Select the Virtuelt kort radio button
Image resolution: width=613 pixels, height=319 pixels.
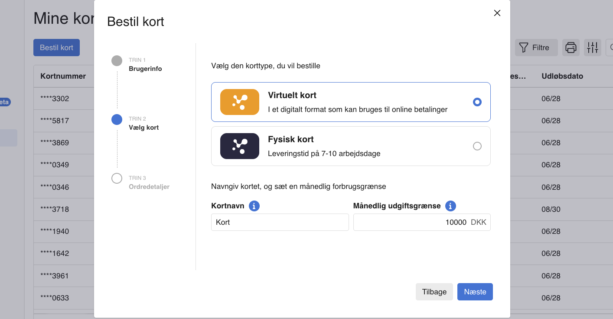477,102
